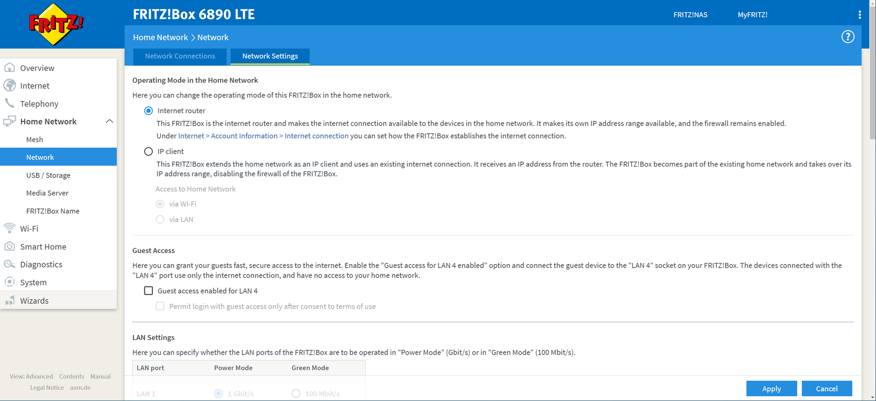Image resolution: width=876 pixels, height=401 pixels.
Task: Click the Green Mode column header
Action: tap(310, 368)
